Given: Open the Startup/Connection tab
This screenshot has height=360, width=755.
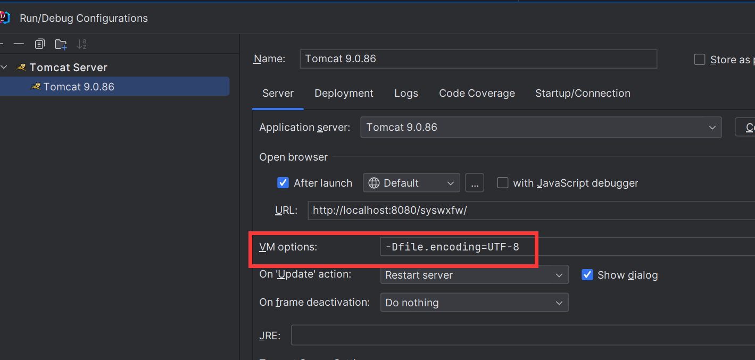Looking at the screenshot, I should click(x=583, y=93).
